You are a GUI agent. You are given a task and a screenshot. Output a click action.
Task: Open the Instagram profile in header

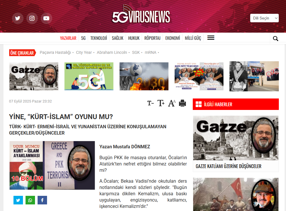32,18
